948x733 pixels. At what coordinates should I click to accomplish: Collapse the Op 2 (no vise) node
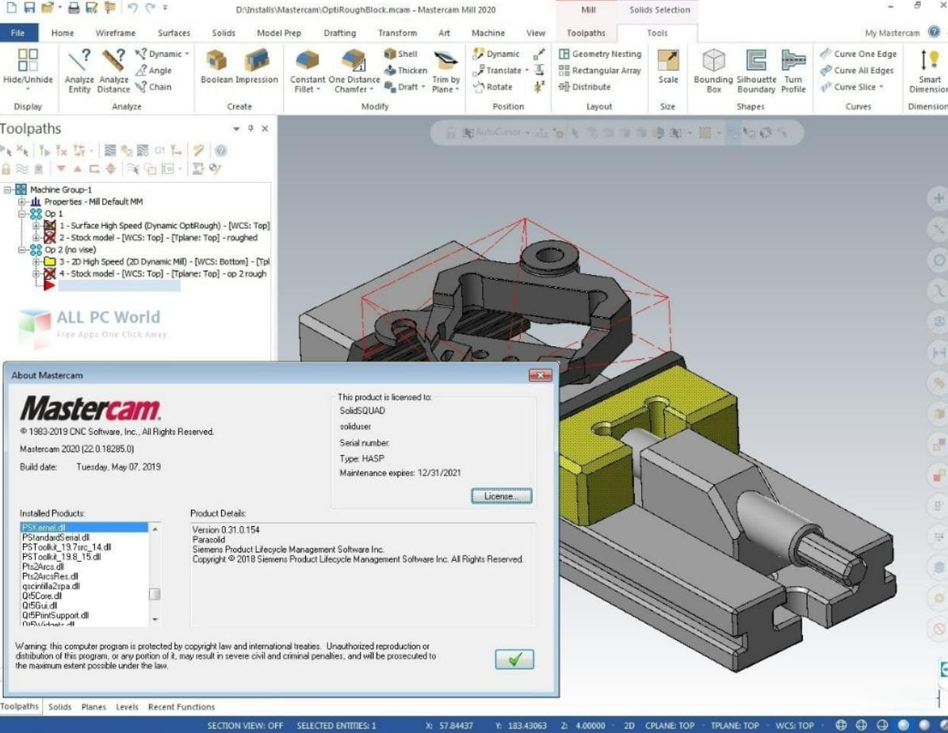(x=21, y=250)
